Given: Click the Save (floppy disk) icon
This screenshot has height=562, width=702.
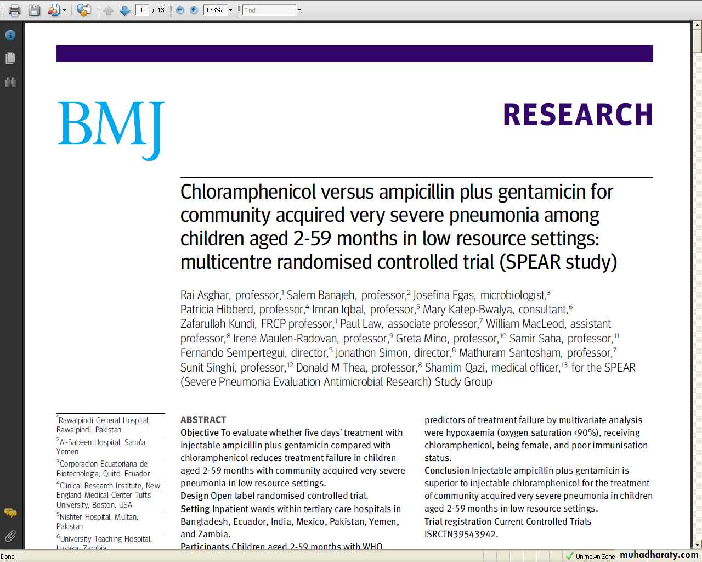Looking at the screenshot, I should 34,10.
